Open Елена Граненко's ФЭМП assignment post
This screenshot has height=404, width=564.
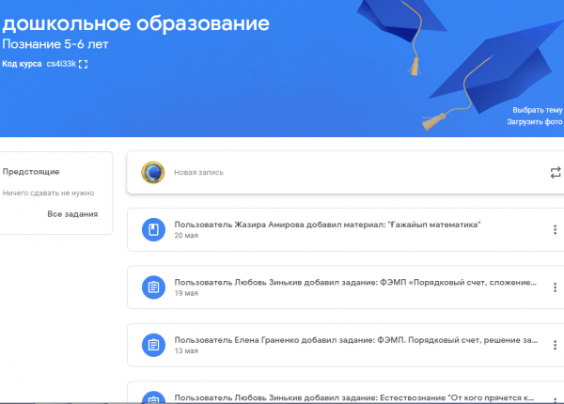pyautogui.click(x=355, y=338)
